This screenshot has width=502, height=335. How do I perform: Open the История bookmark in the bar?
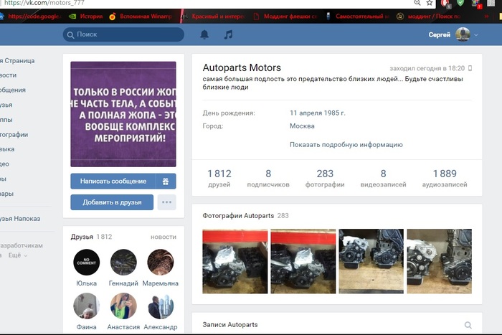click(x=86, y=16)
